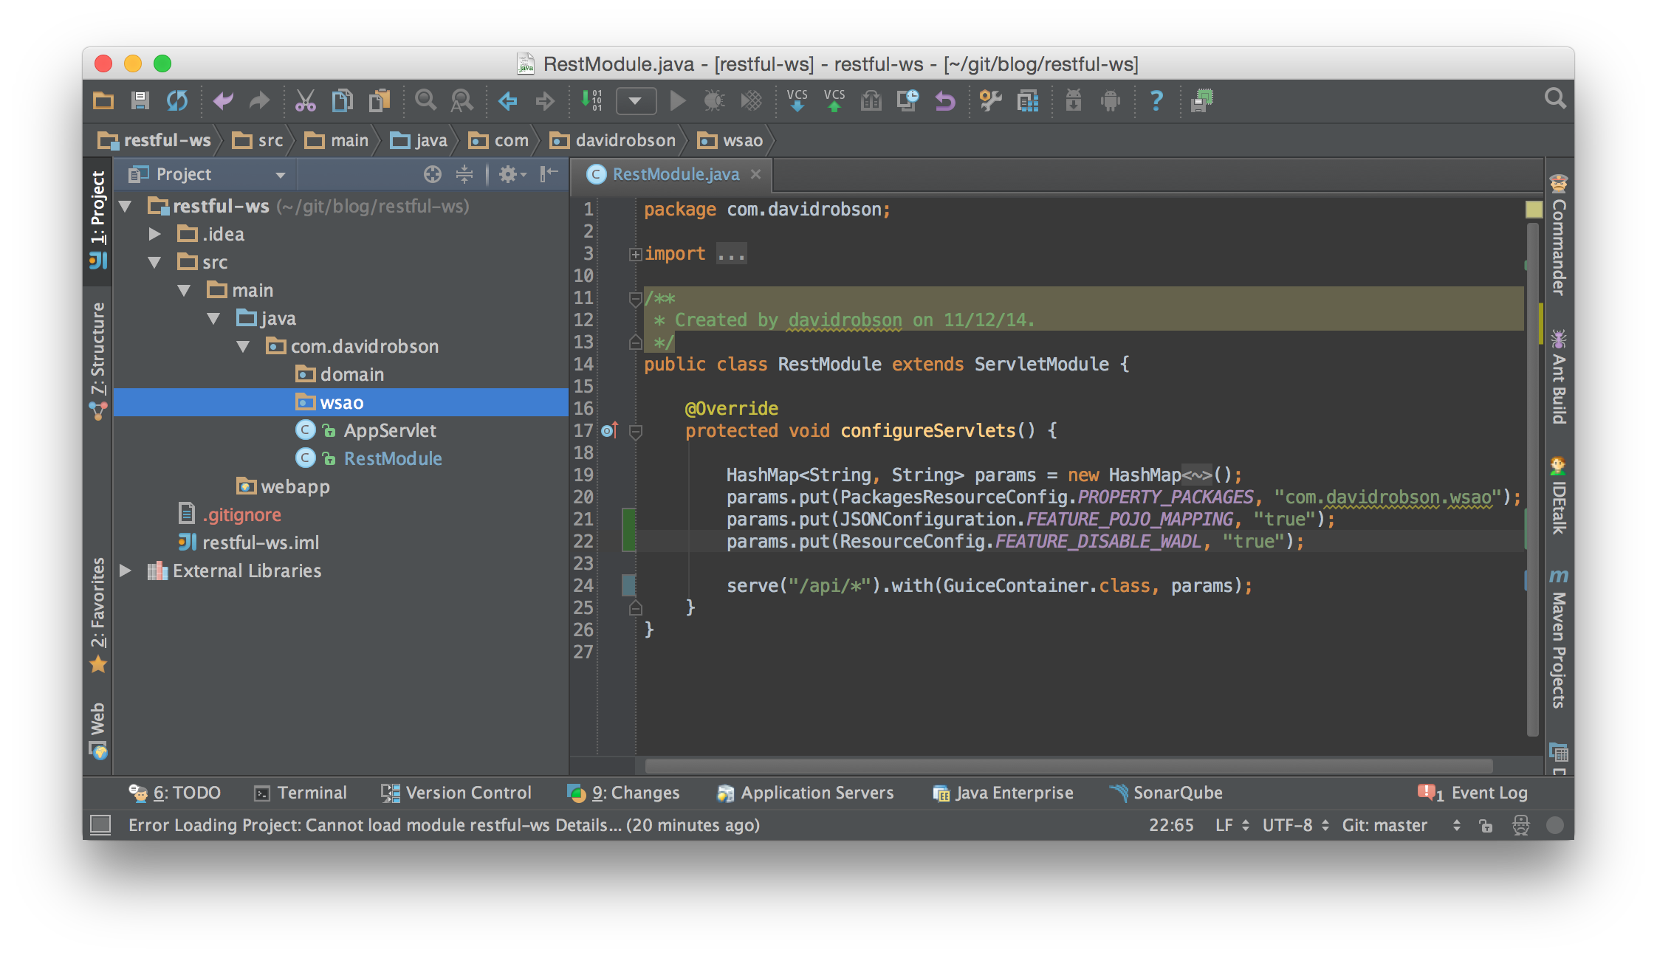Click the Show History clock icon
The width and height of the screenshot is (1657, 958).
pyautogui.click(x=908, y=100)
